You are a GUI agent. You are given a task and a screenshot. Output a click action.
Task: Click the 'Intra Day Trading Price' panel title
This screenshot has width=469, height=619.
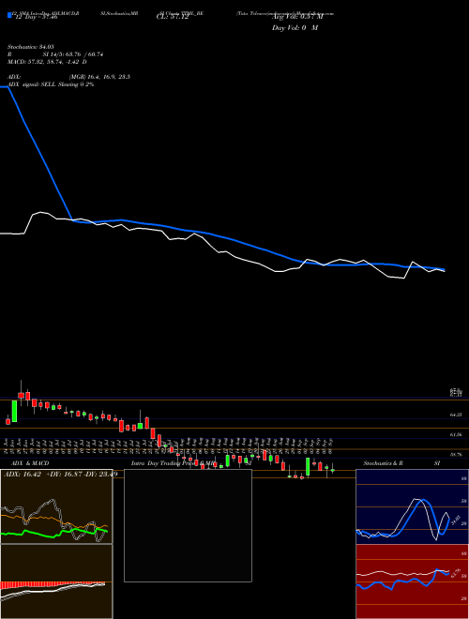[165, 463]
